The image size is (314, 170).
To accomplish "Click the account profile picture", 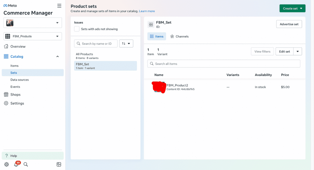I will tap(10, 23).
